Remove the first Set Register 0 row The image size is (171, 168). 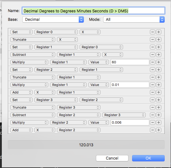click(x=153, y=32)
